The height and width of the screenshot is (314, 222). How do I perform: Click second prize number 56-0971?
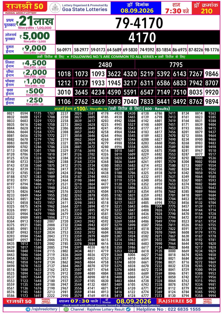(64, 50)
